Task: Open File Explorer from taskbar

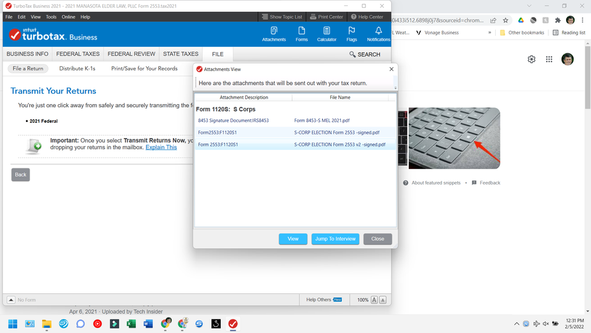Action: point(47,324)
